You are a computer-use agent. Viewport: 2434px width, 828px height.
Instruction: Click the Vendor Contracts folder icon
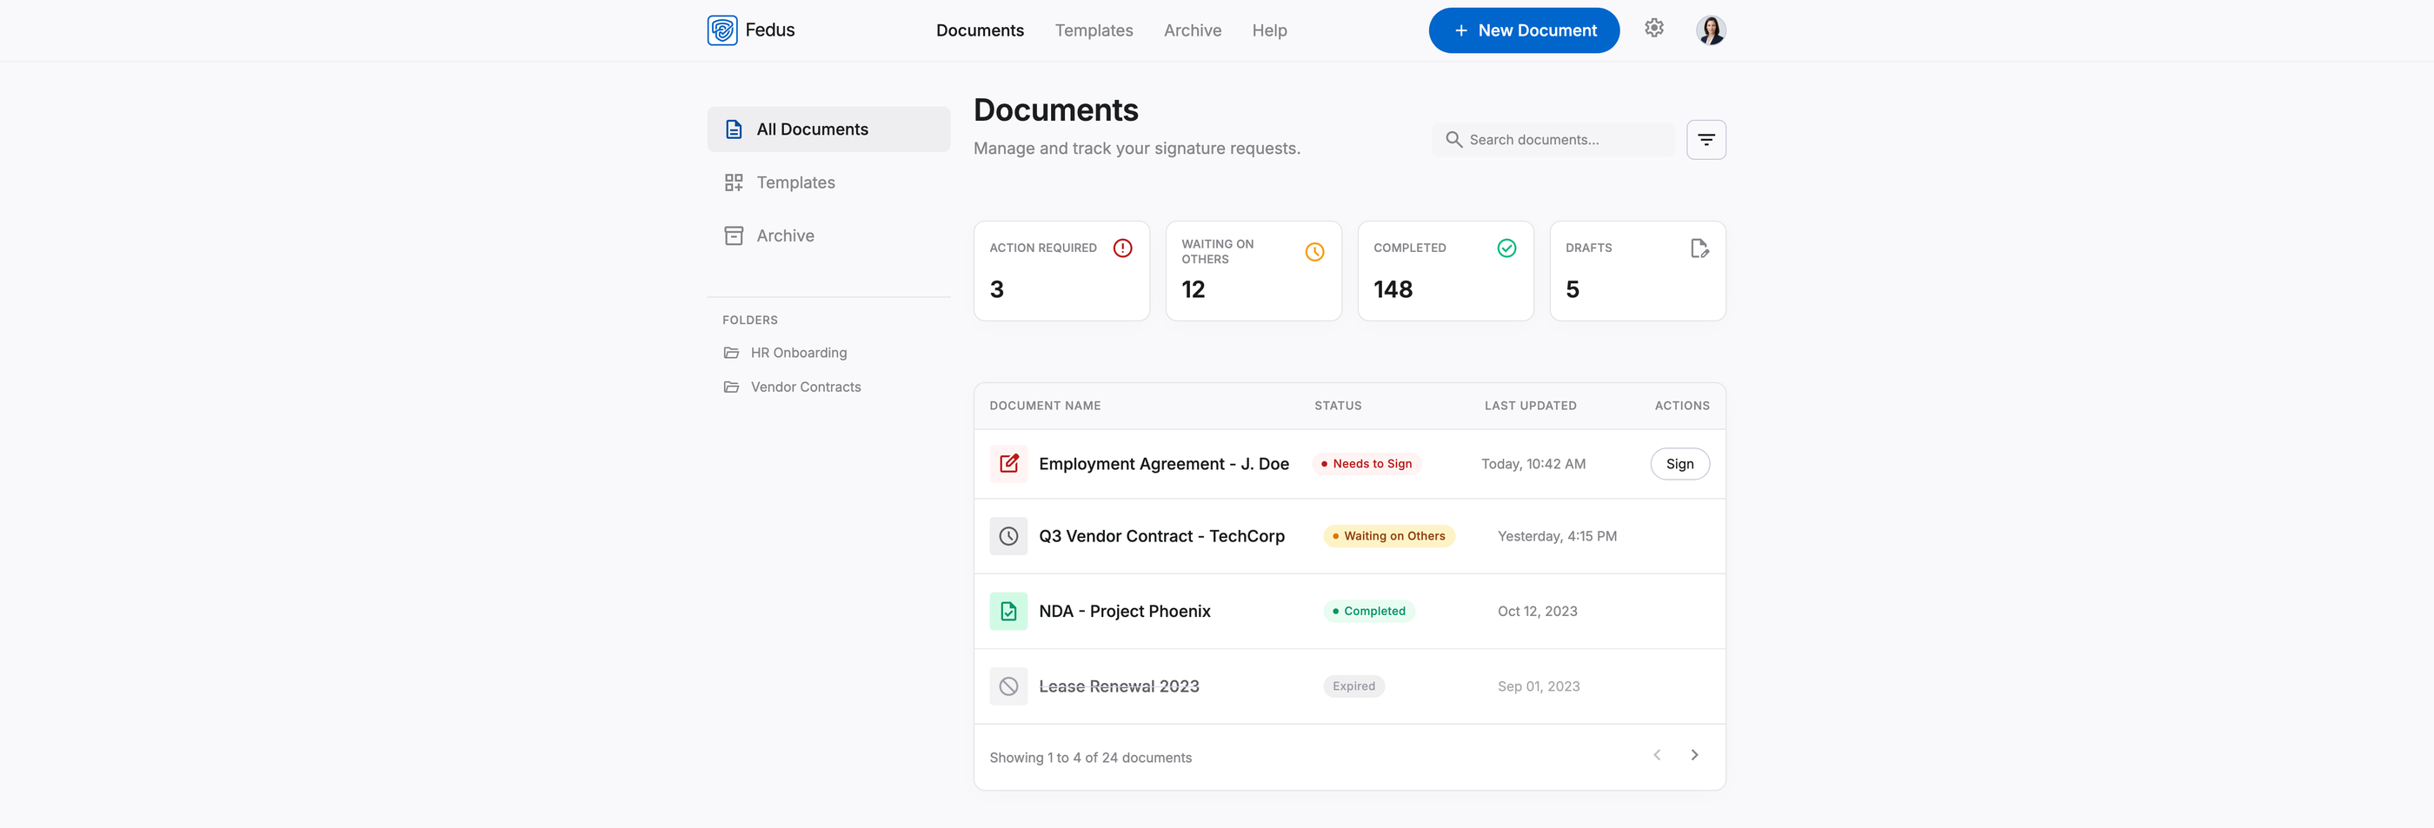point(731,388)
